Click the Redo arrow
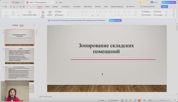 coord(30,7)
